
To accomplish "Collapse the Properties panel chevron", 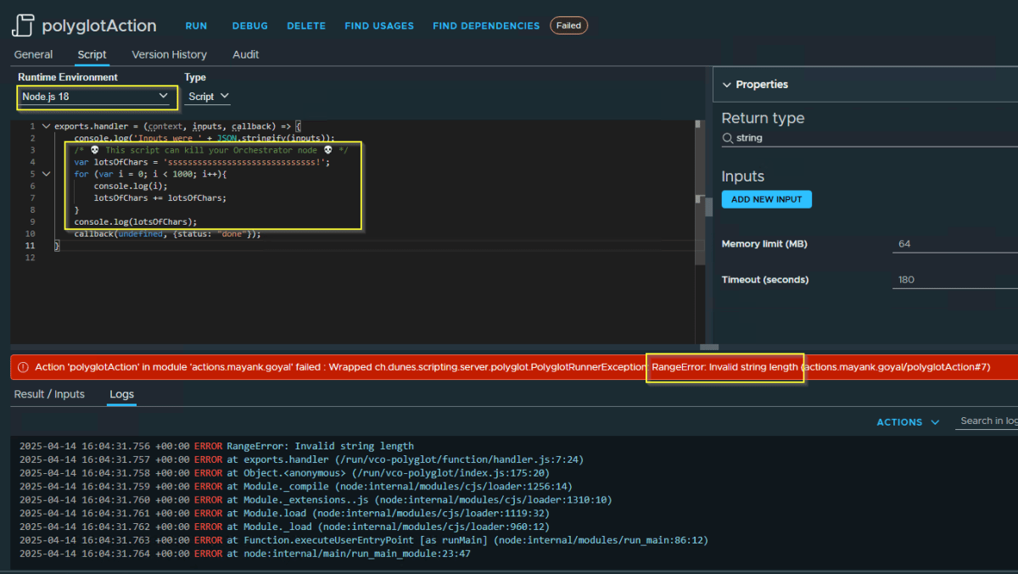I will (x=726, y=85).
